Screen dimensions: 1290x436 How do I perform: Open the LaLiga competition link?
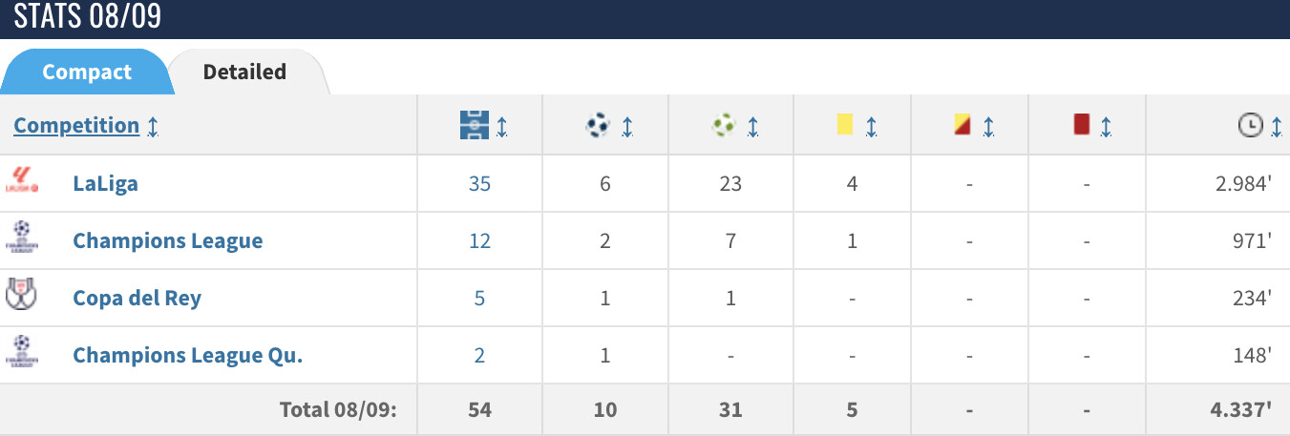pyautogui.click(x=105, y=183)
